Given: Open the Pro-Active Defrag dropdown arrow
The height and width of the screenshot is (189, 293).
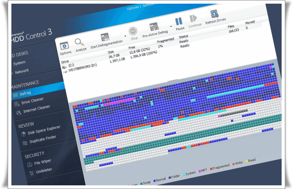Looking at the screenshot, I should [x=171, y=26].
